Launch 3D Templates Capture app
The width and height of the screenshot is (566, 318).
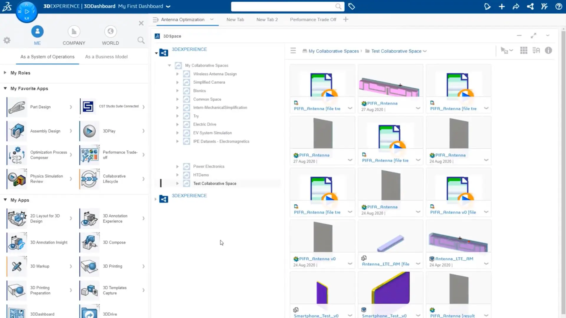pos(90,290)
